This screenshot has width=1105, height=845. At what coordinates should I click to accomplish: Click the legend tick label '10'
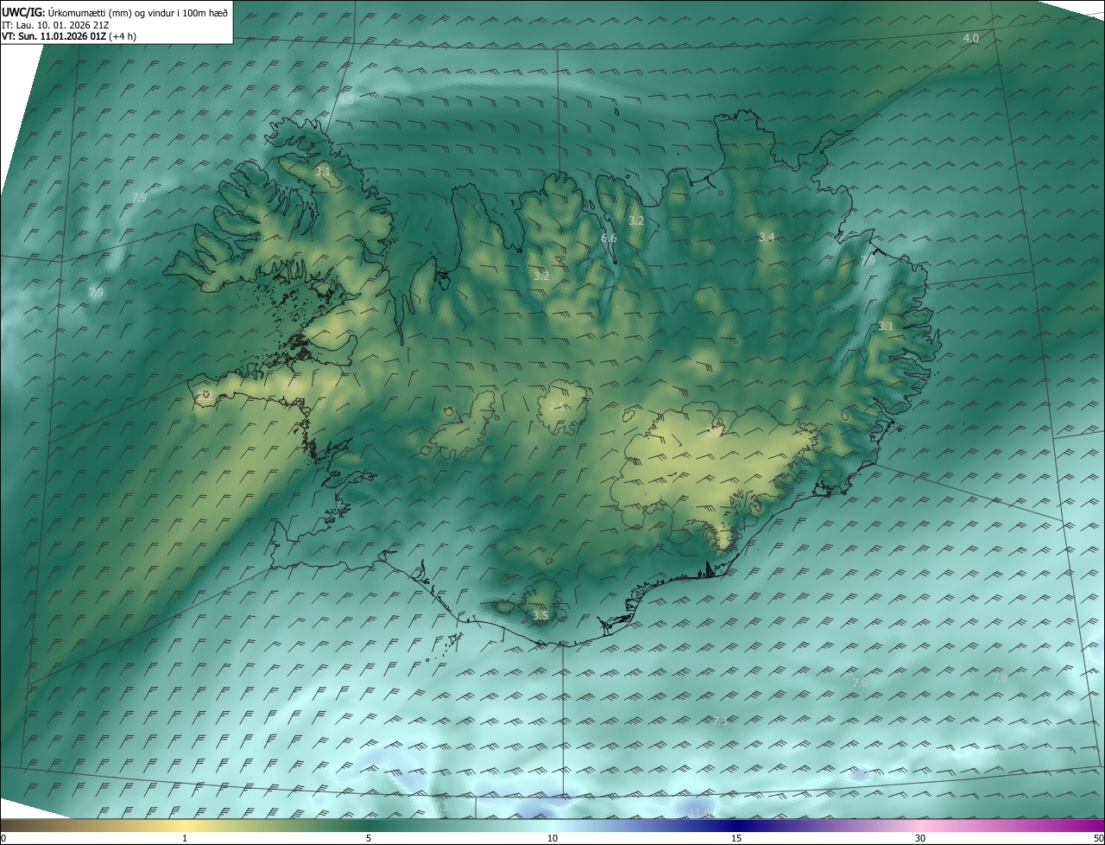coord(552,839)
